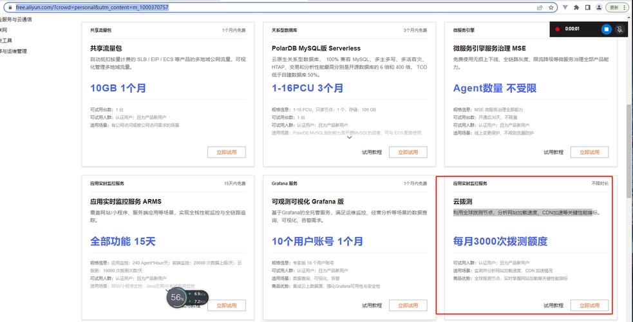Image resolution: width=633 pixels, height=322 pixels.
Task: Click 立即试用 on ARMS card
Action: [x=227, y=305]
